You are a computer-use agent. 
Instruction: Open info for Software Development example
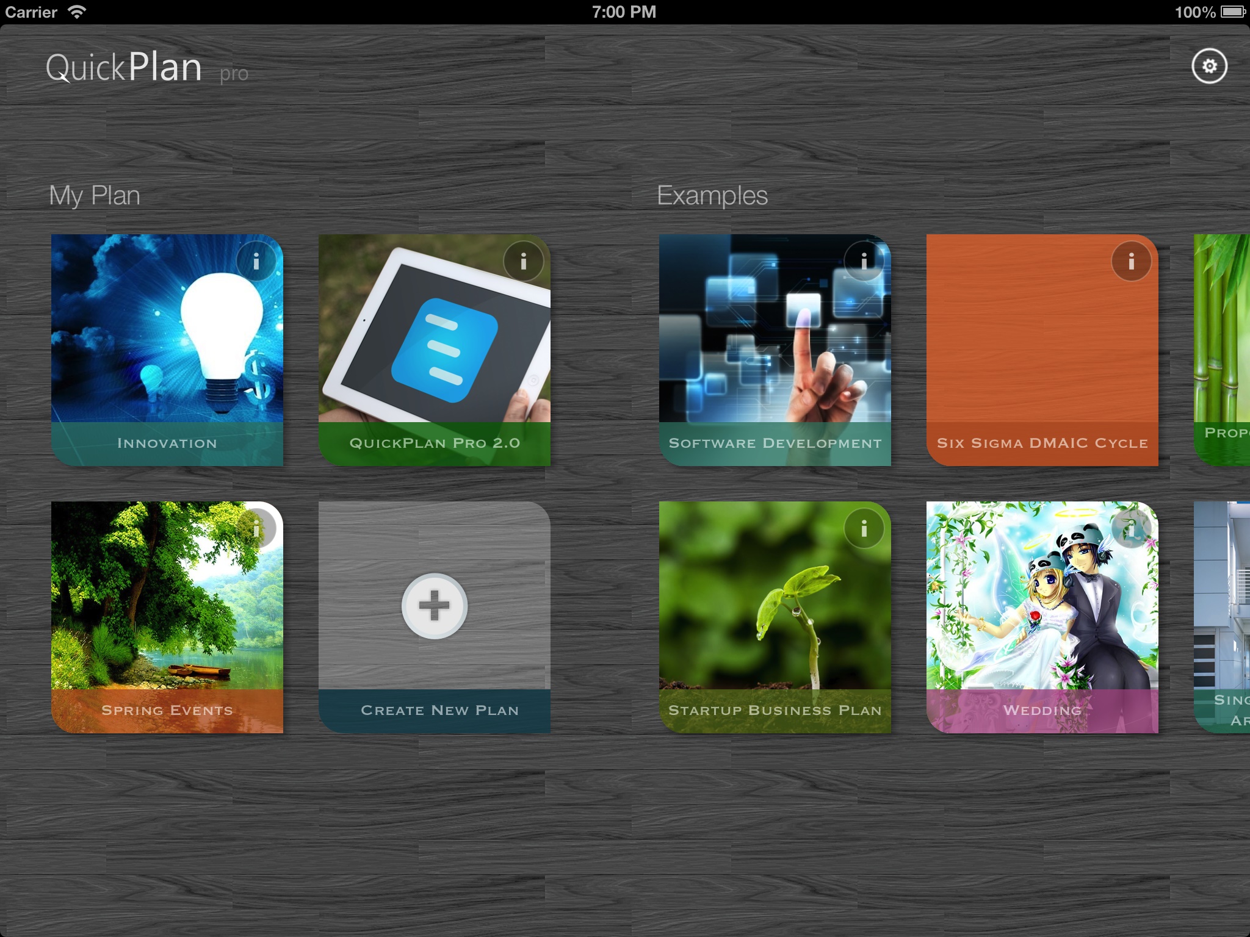click(x=864, y=262)
